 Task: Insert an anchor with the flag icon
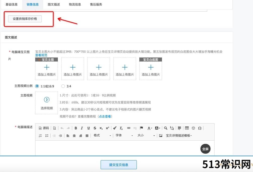142,128
